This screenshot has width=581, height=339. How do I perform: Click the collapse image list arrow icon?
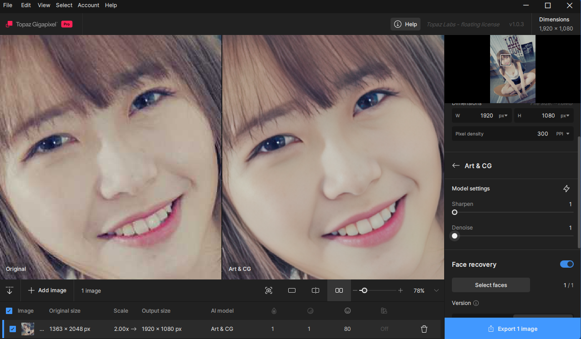(9, 290)
